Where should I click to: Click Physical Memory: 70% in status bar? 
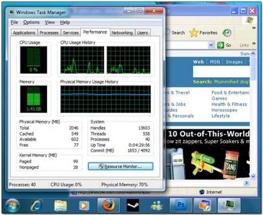click(x=124, y=185)
